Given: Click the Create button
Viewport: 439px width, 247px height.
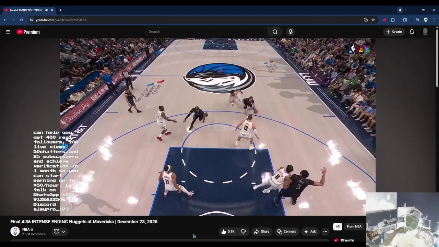Looking at the screenshot, I should click(x=394, y=32).
